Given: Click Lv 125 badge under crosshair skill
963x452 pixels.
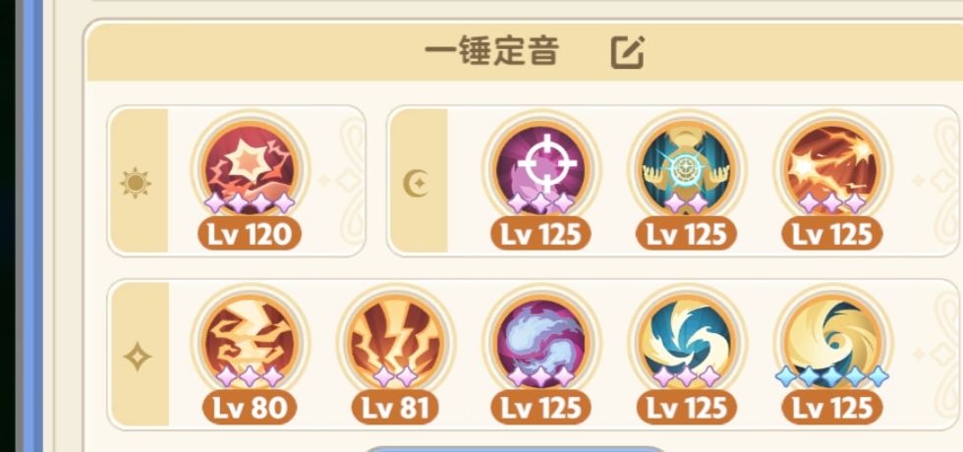Looking at the screenshot, I should [541, 234].
